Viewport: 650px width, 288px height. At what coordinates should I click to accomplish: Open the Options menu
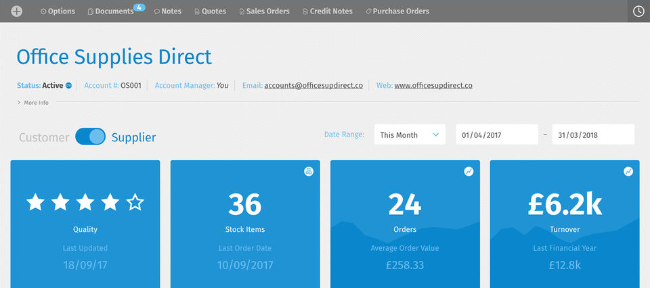(x=58, y=11)
